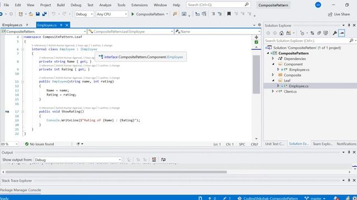Screen dimensions: 357x200
Task: Select IEmployee.cs in Solution Explorer
Action: point(299,69)
